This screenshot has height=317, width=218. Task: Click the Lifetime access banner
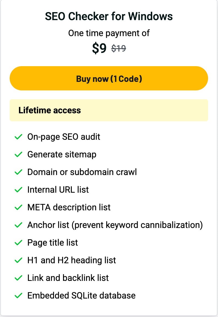tap(109, 110)
